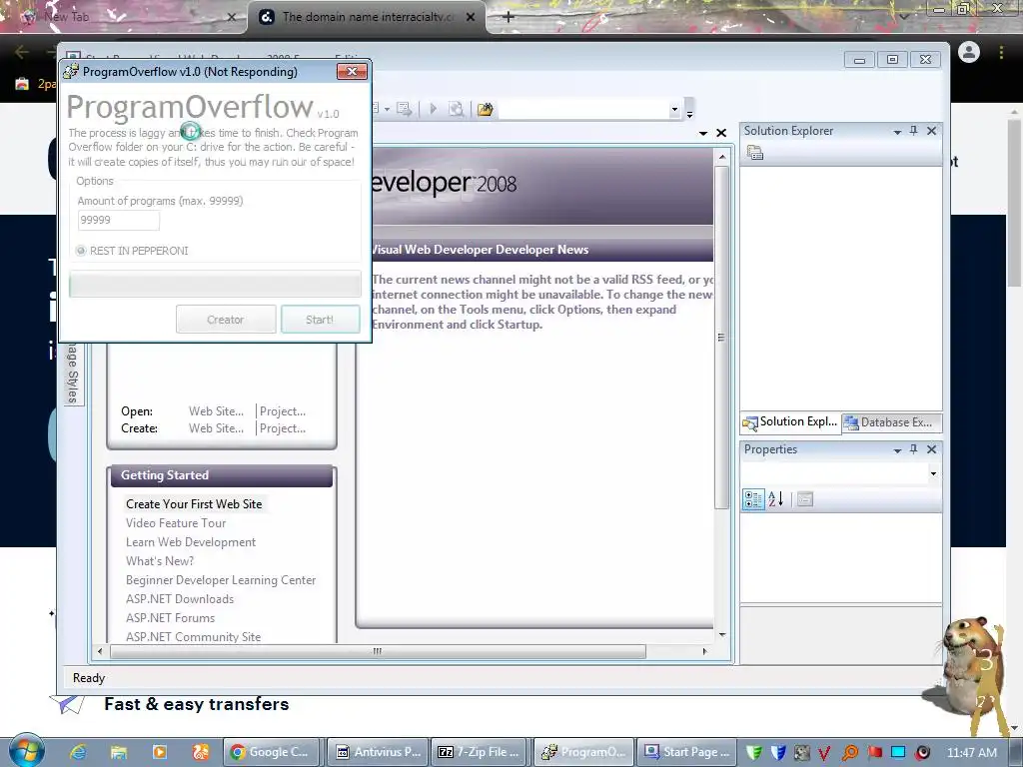Switch to Google Chrome taskbar button
The height and width of the screenshot is (767, 1023).
(273, 752)
